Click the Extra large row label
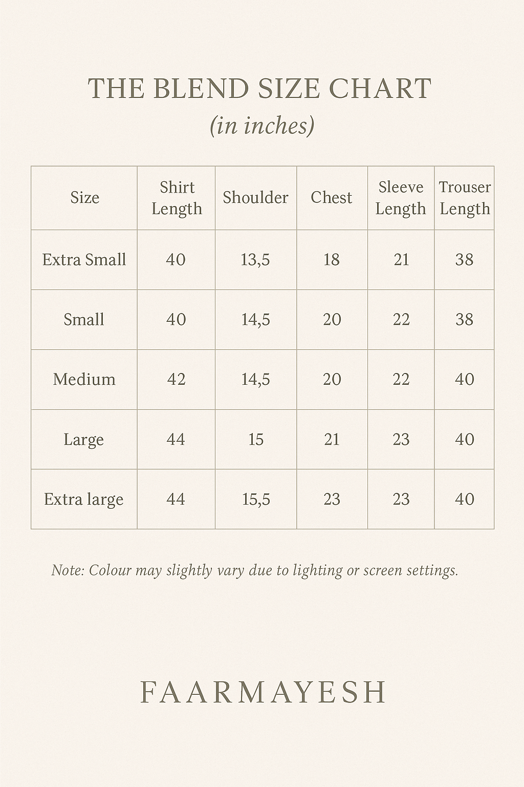 tap(84, 499)
